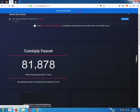Click the network signal tray icon

126,110
